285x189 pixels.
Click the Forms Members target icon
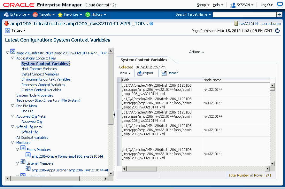[x=23, y=148]
